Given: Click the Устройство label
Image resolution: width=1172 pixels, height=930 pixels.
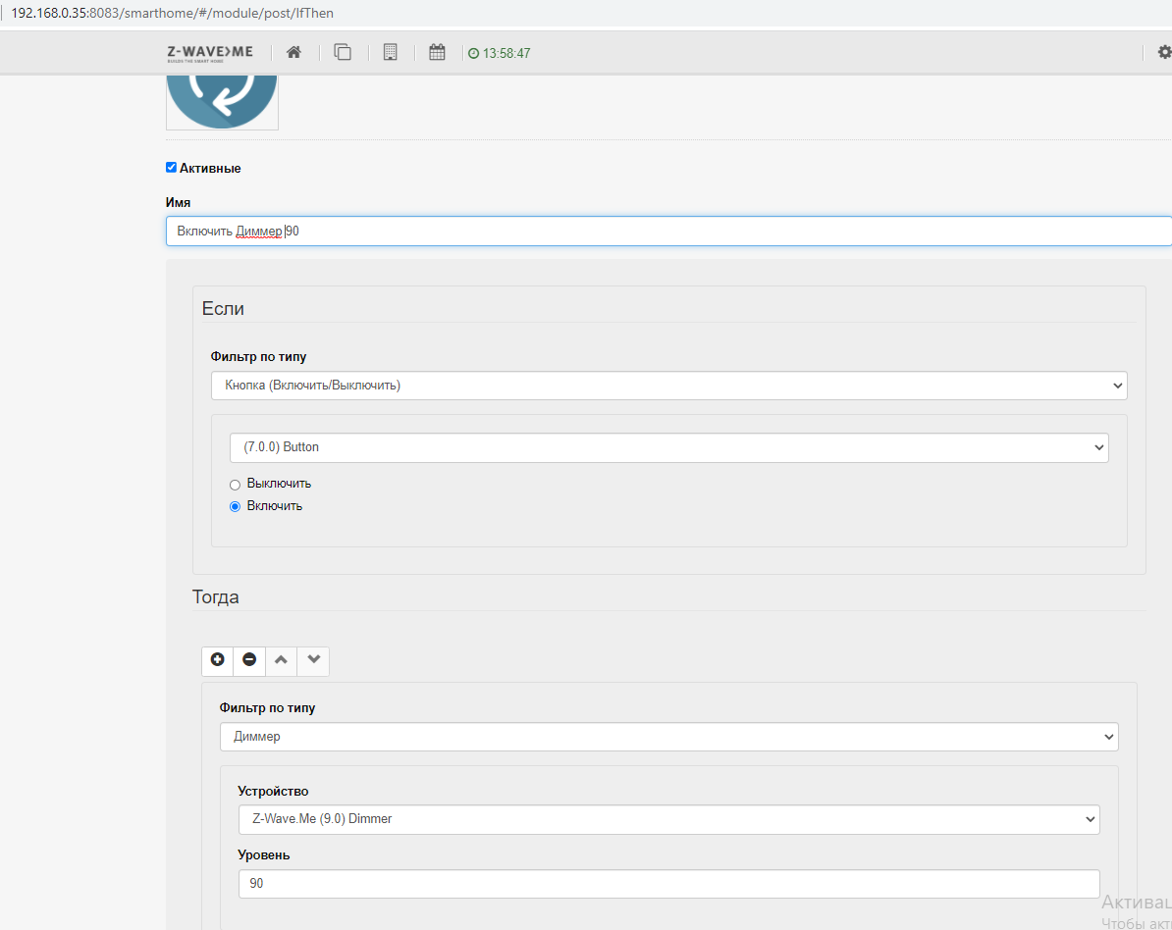Looking at the screenshot, I should [273, 791].
